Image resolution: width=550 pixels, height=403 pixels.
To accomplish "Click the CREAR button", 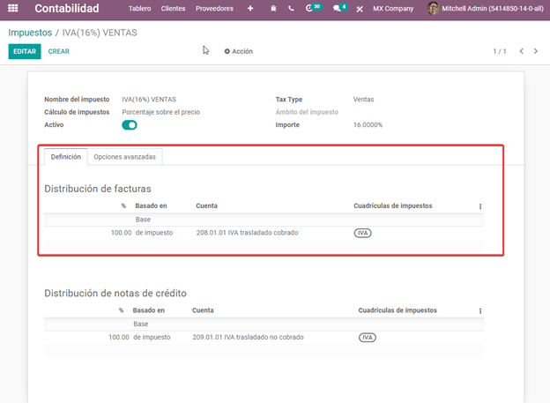I will pyautogui.click(x=58, y=51).
